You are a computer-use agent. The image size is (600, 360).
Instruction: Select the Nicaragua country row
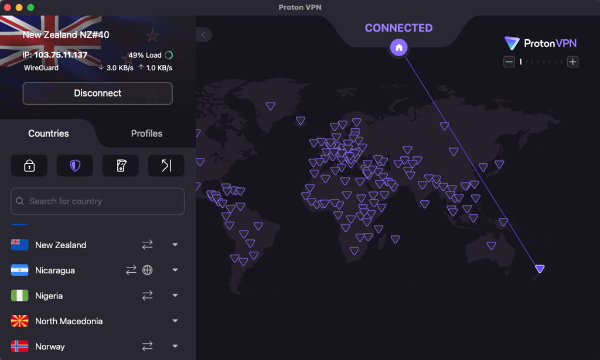pos(98,270)
